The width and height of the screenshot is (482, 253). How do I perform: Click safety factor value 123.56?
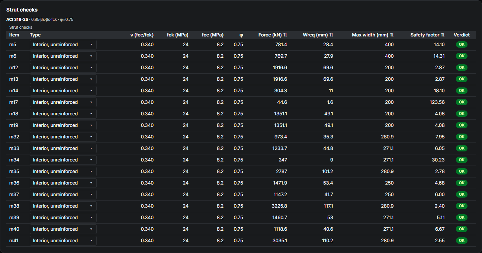tap(437, 102)
